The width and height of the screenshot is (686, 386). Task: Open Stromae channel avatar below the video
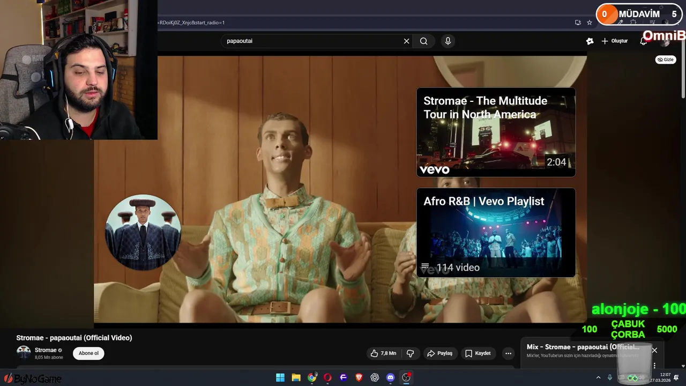point(24,353)
